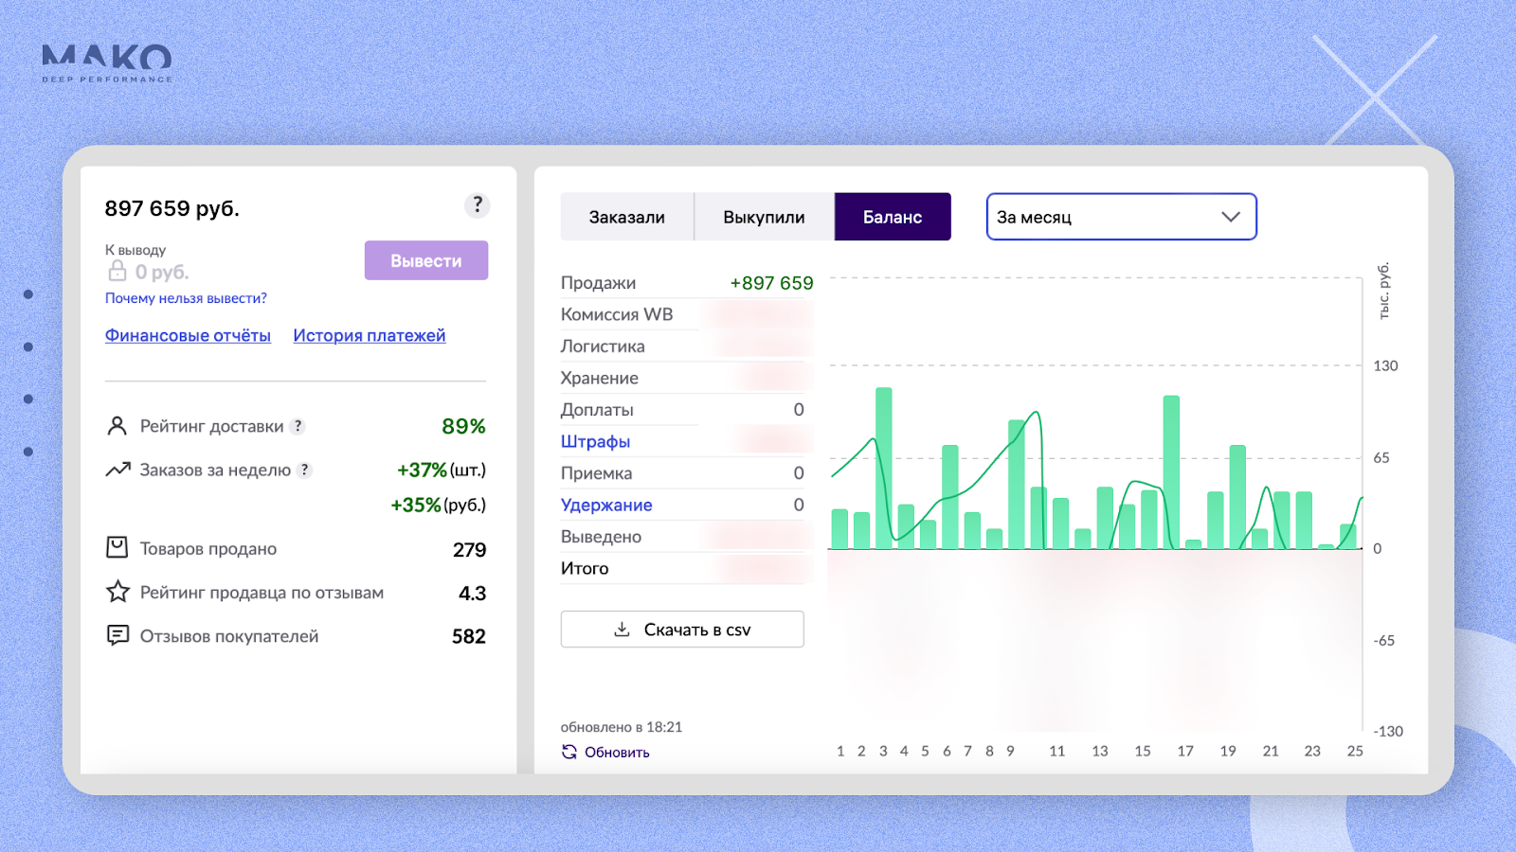Click the Хранение row label
This screenshot has height=852, width=1516.
point(600,378)
